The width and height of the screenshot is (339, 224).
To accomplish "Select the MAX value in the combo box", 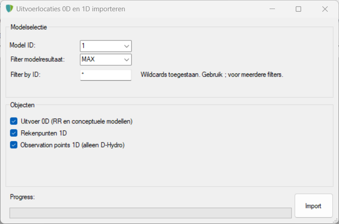I will [88, 59].
